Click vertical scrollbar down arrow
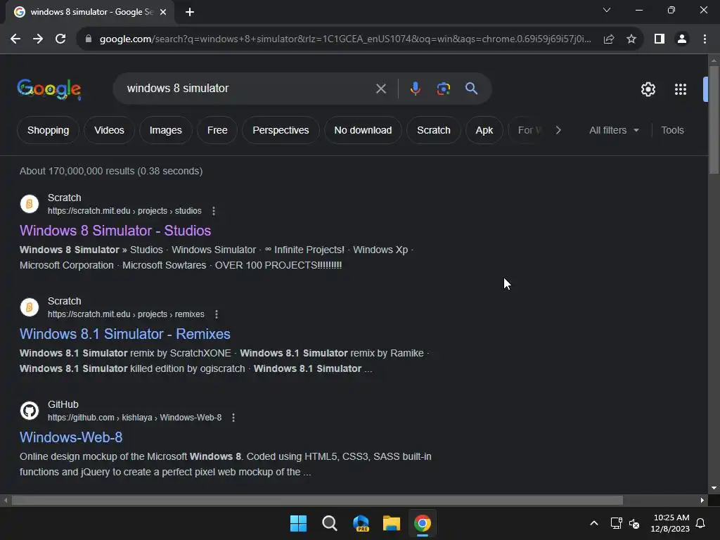 pos(714,488)
